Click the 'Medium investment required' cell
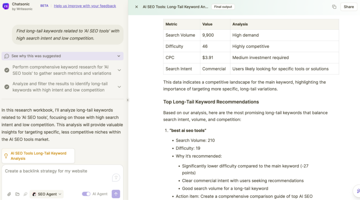 tap(284, 58)
